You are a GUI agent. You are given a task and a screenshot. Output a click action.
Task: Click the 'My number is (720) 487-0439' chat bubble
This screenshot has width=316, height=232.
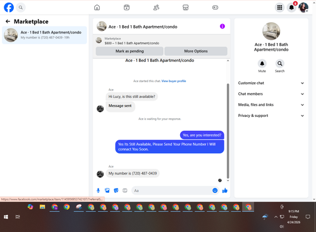(133, 173)
